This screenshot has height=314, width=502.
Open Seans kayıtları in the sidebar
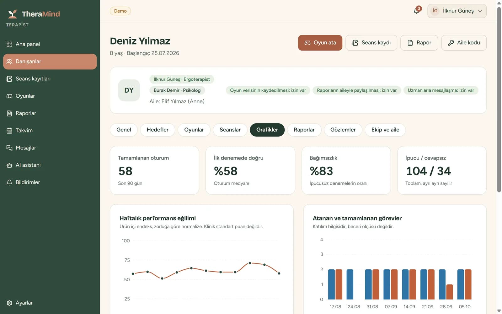(50, 79)
